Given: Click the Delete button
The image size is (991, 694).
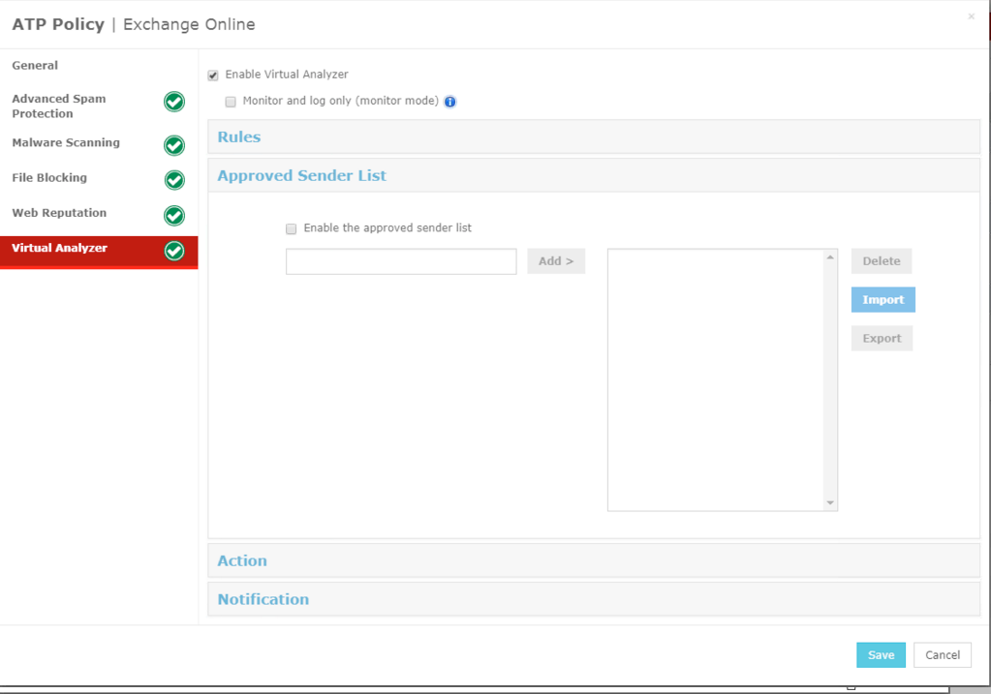Looking at the screenshot, I should point(882,261).
